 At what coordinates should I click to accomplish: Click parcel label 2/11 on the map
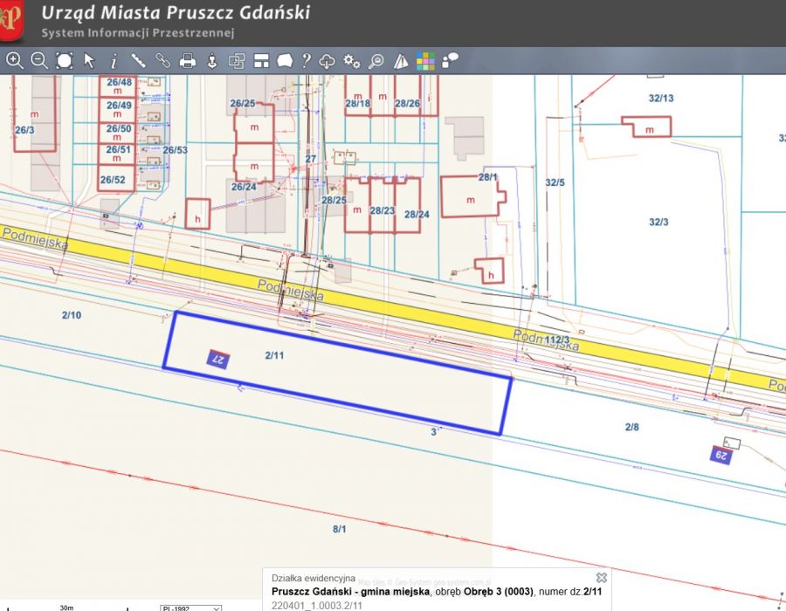(x=274, y=355)
